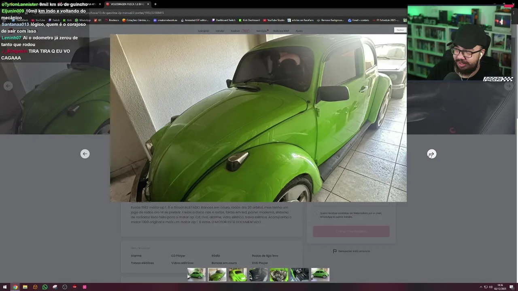Go to the previous photo with the left arrow

pos(85,154)
